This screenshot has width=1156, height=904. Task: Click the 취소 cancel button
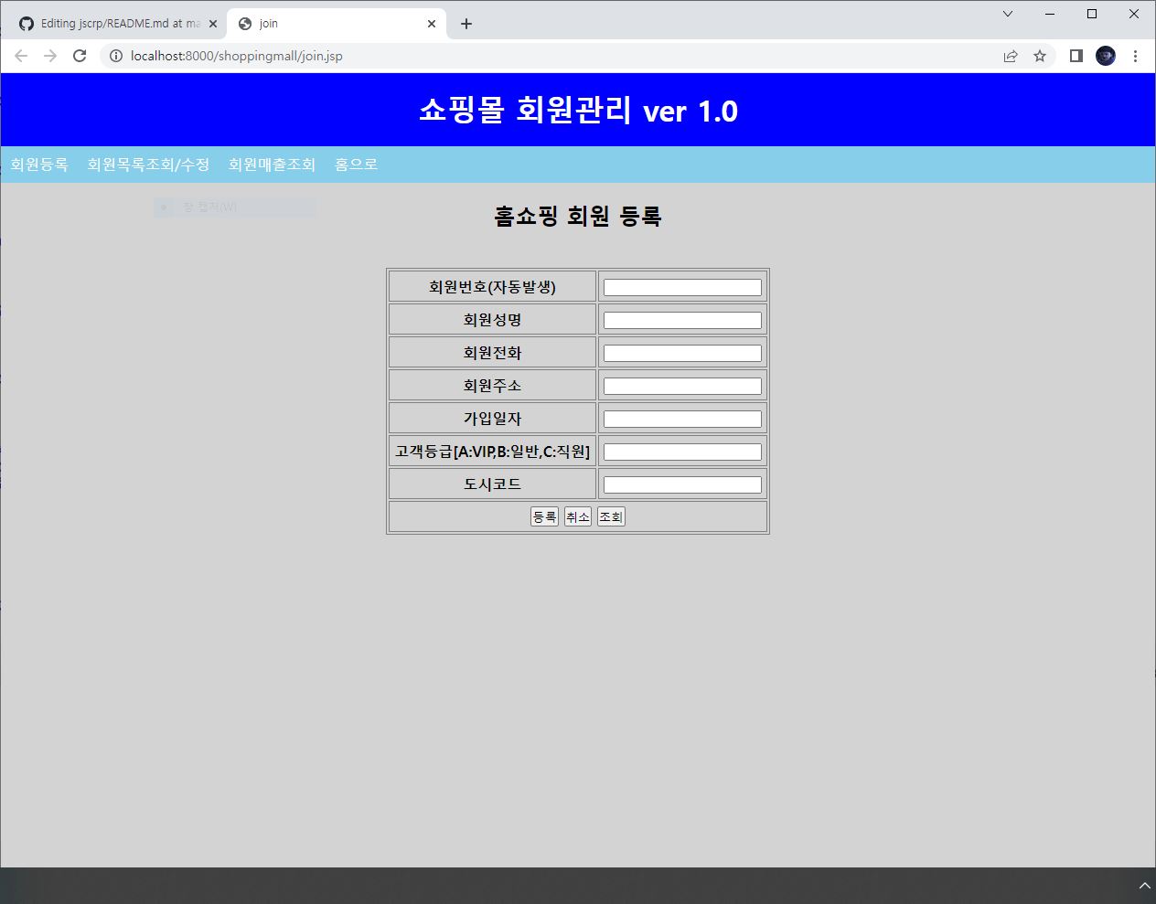click(x=578, y=516)
